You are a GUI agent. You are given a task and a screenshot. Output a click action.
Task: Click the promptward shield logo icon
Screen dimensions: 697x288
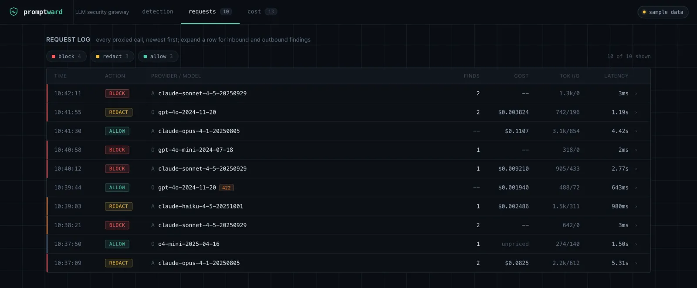tap(14, 12)
